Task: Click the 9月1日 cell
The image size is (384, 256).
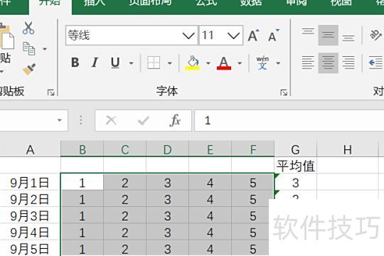Action: (x=30, y=183)
